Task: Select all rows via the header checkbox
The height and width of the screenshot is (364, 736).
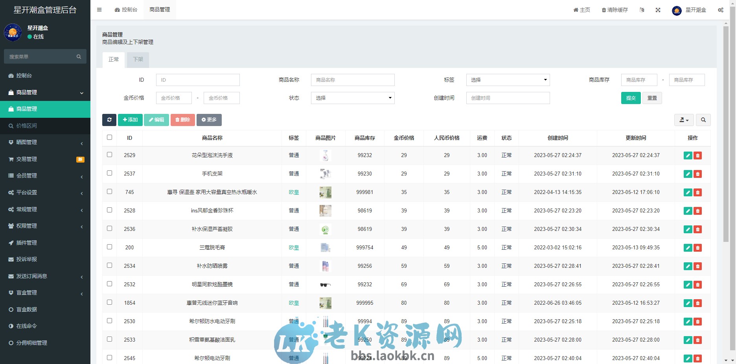Action: click(109, 137)
